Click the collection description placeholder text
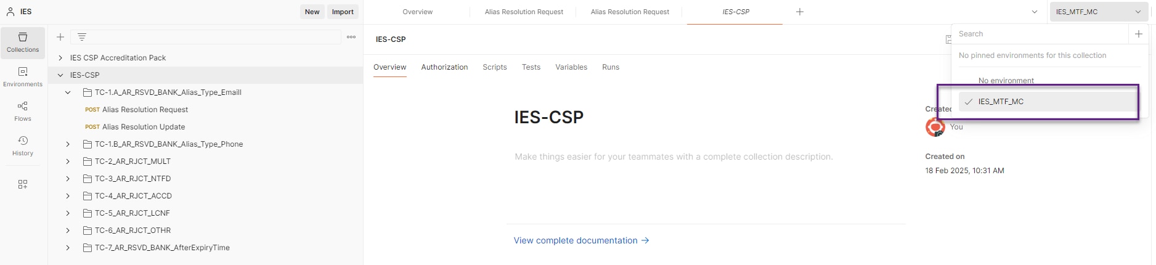Image resolution: width=1156 pixels, height=265 pixels. click(674, 157)
